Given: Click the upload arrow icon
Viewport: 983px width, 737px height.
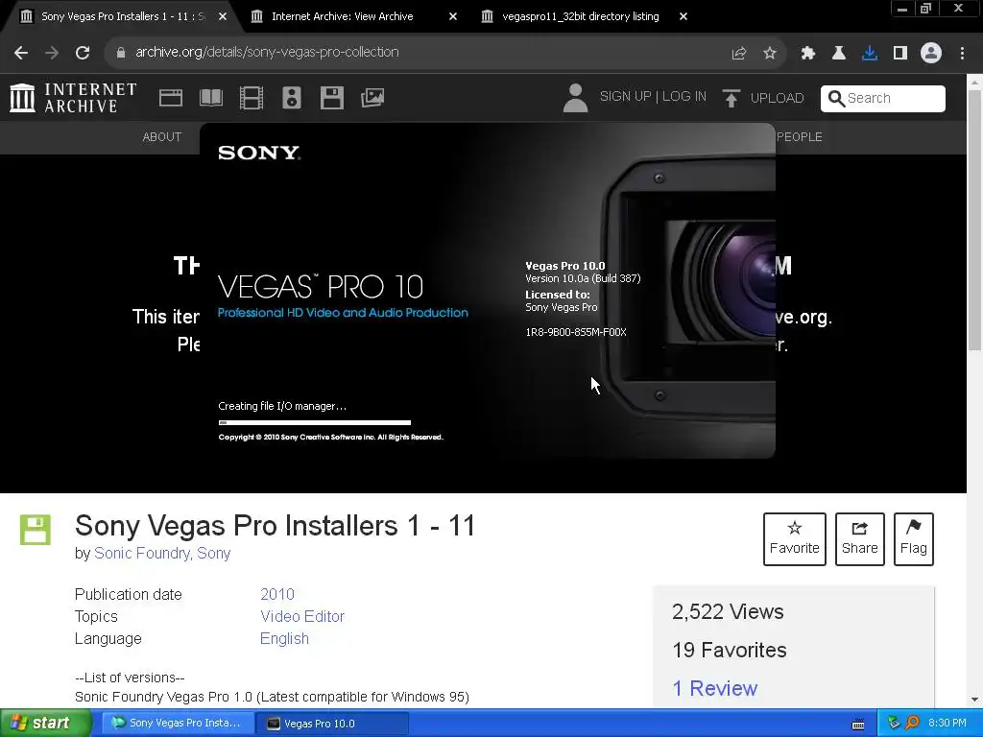Looking at the screenshot, I should click(731, 99).
